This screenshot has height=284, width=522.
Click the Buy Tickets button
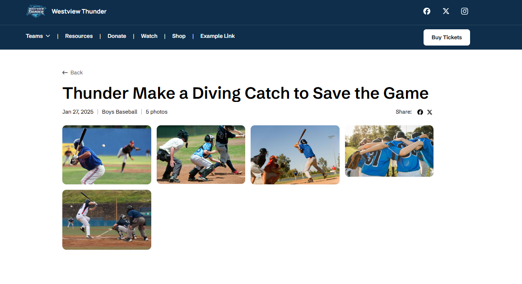(447, 37)
